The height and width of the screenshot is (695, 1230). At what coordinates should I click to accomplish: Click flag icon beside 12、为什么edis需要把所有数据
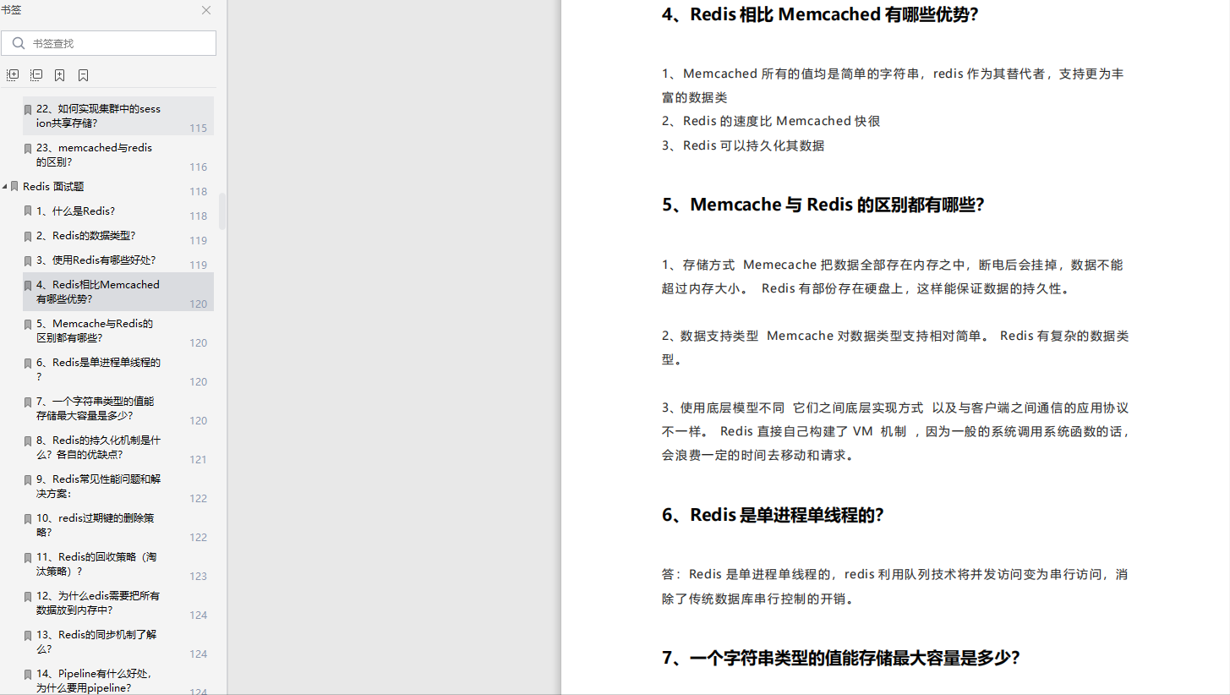[28, 596]
